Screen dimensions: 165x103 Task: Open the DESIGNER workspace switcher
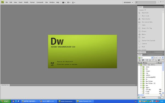[128, 2]
